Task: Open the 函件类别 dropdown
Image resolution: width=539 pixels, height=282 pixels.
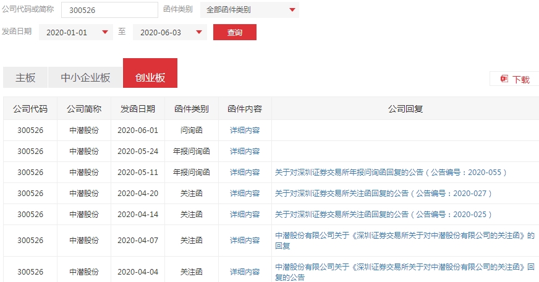Action: click(249, 10)
